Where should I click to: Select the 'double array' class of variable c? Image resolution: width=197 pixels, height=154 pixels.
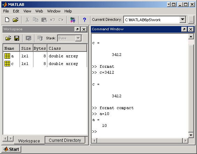click(63, 64)
